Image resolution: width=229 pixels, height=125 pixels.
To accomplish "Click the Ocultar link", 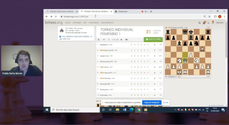I will (166, 102).
